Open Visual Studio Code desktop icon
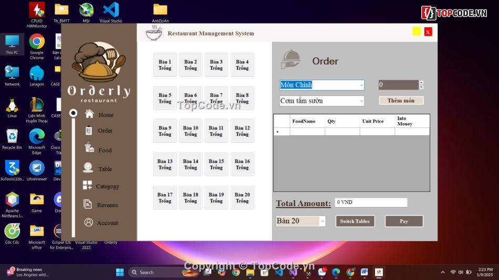The width and height of the screenshot is (499, 280). coord(111,13)
